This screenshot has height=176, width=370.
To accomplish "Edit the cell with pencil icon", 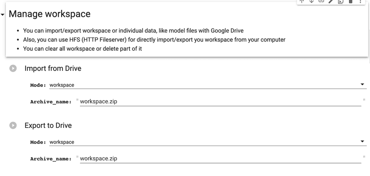I will (331, 1).
